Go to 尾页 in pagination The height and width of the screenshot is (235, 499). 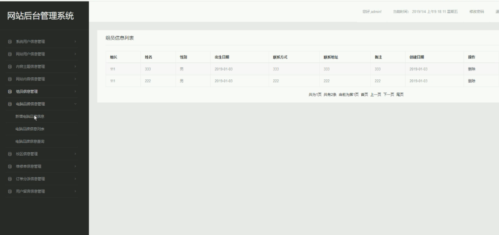[400, 95]
